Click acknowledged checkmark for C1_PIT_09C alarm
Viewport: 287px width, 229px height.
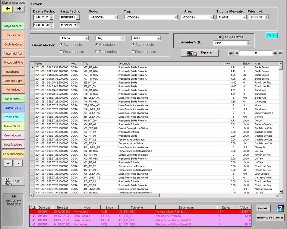pos(34,220)
